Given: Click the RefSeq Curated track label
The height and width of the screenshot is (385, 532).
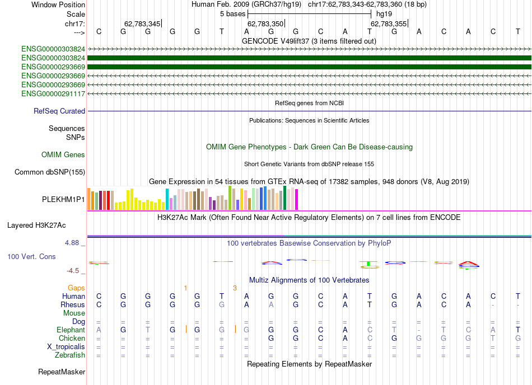Looking at the screenshot, I should tap(59, 111).
